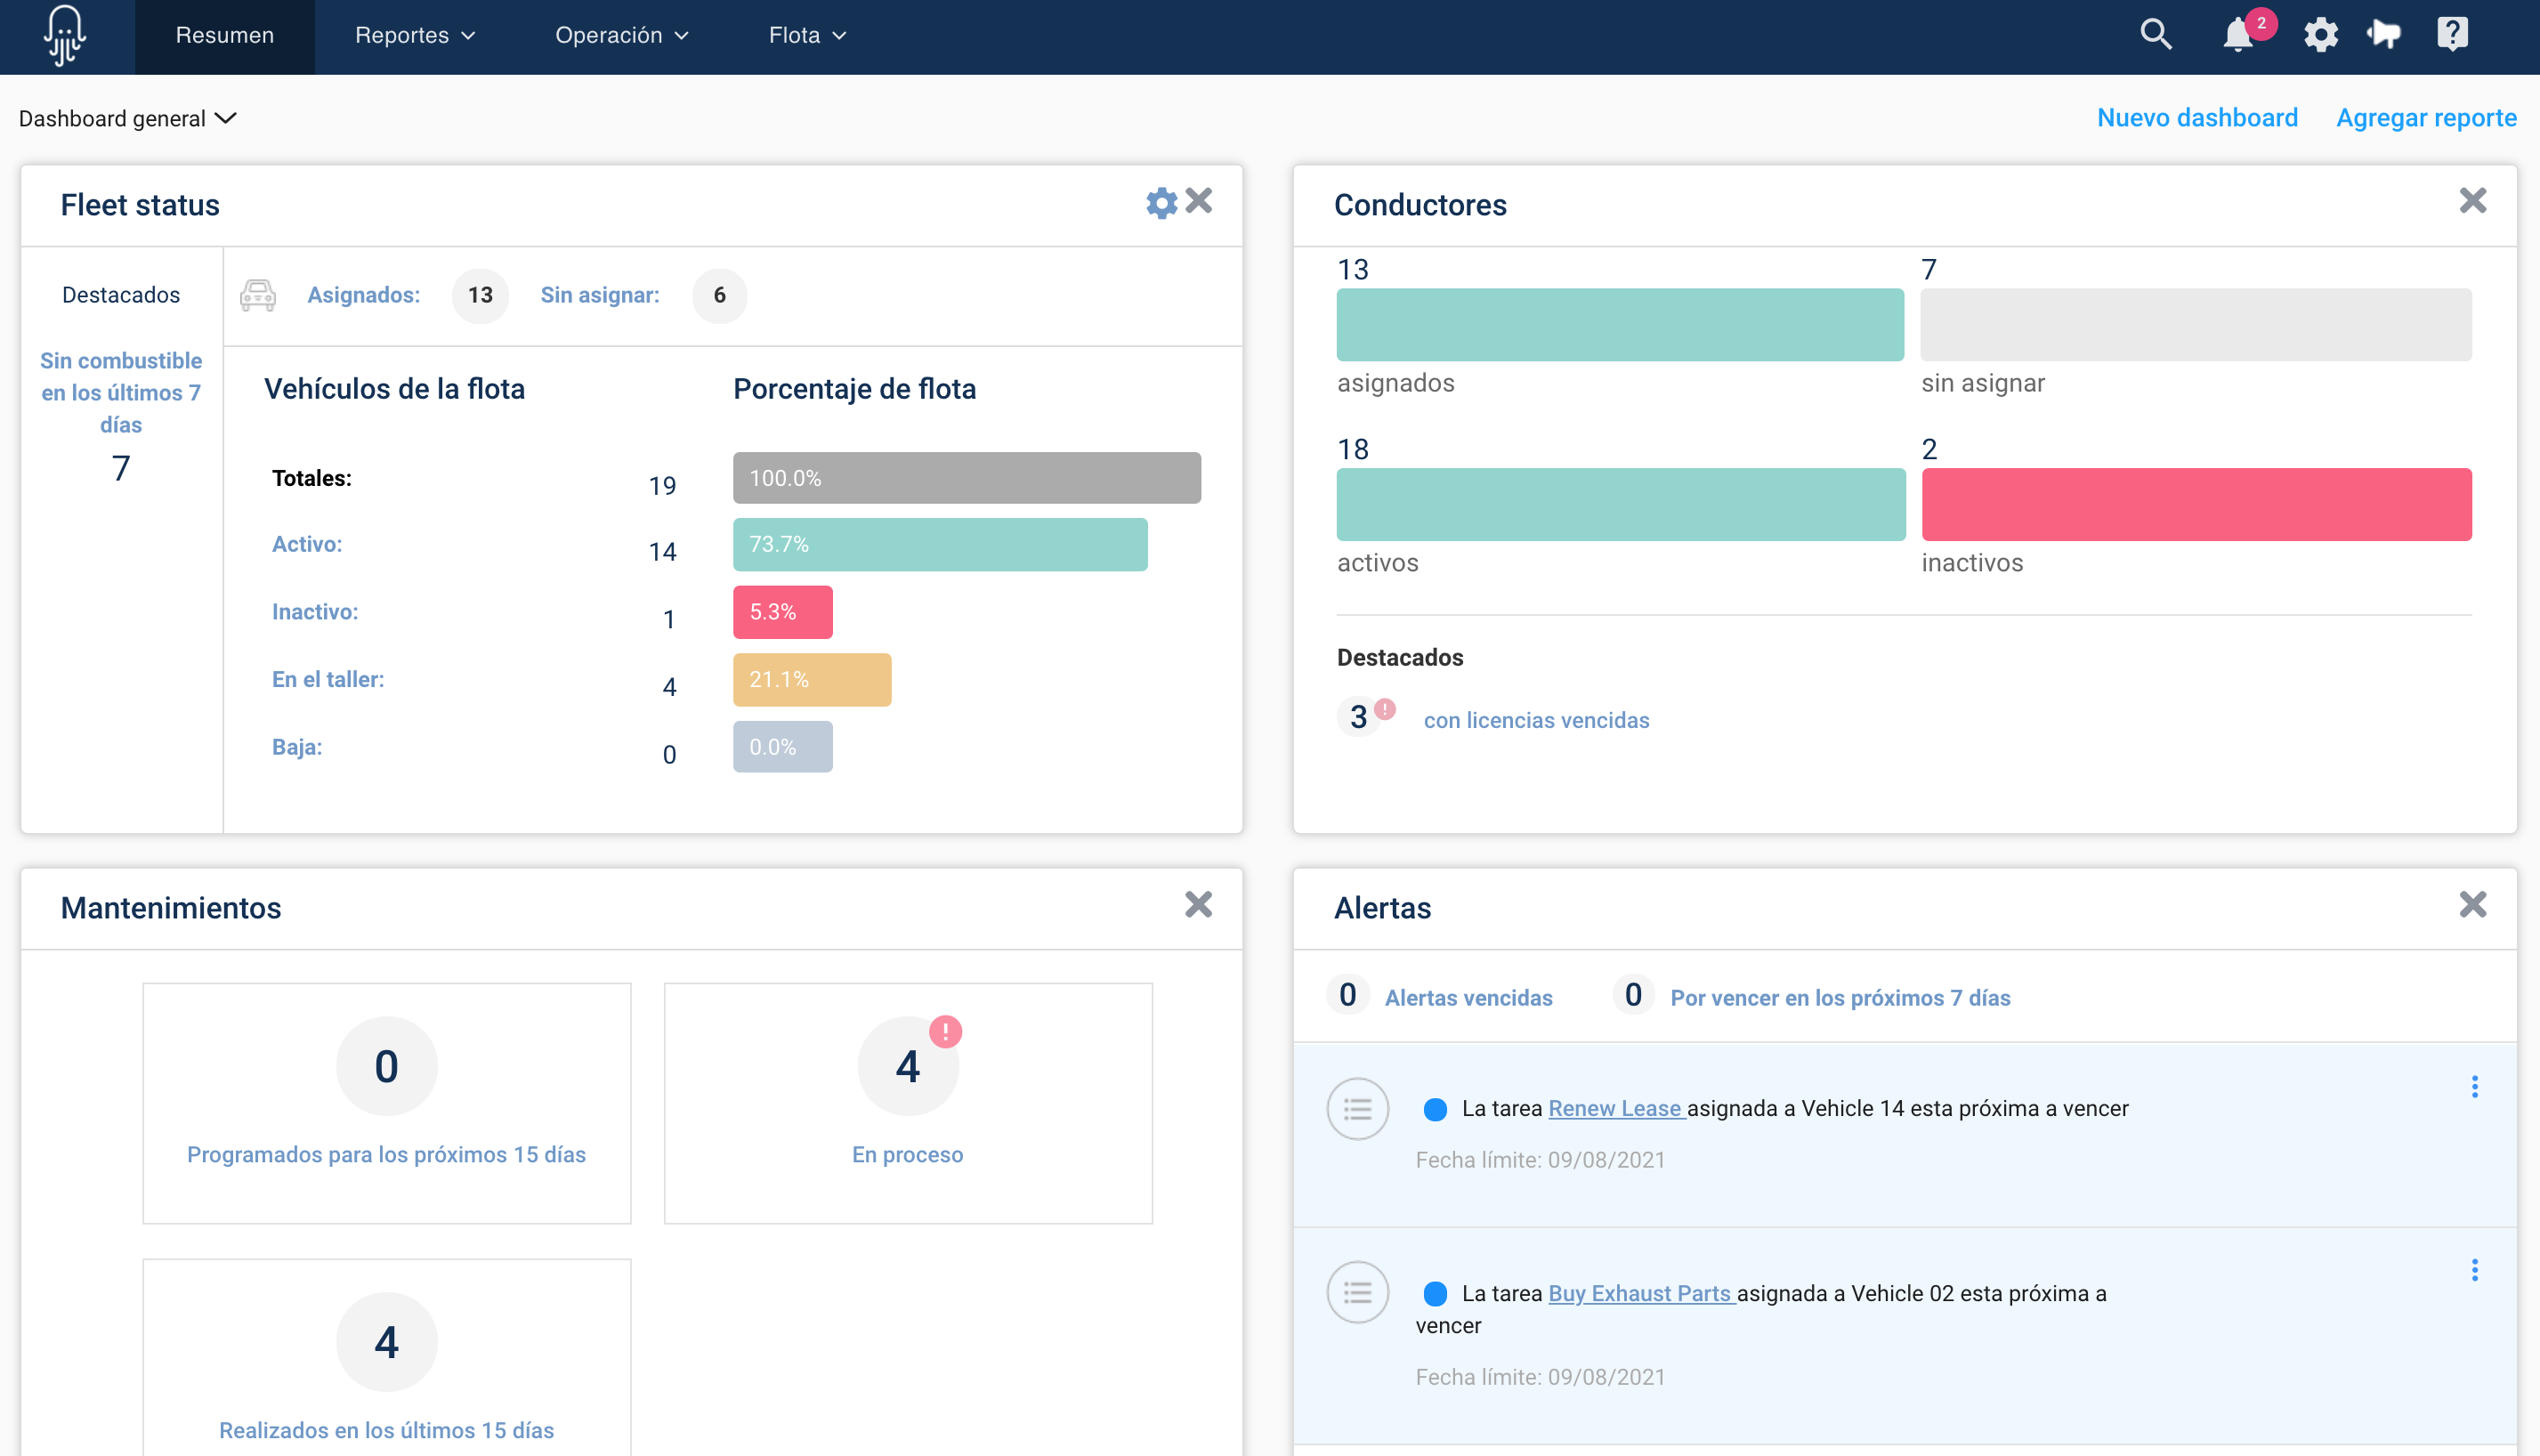This screenshot has width=2540, height=1456.
Task: Expand the Reportes menu
Action: 414,35
